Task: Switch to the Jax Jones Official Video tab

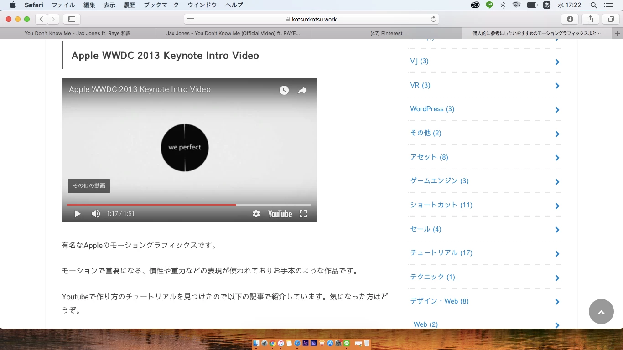Action: [233, 33]
